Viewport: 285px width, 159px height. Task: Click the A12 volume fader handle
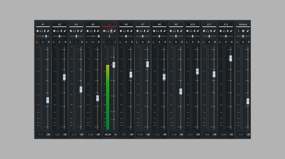click(x=231, y=58)
